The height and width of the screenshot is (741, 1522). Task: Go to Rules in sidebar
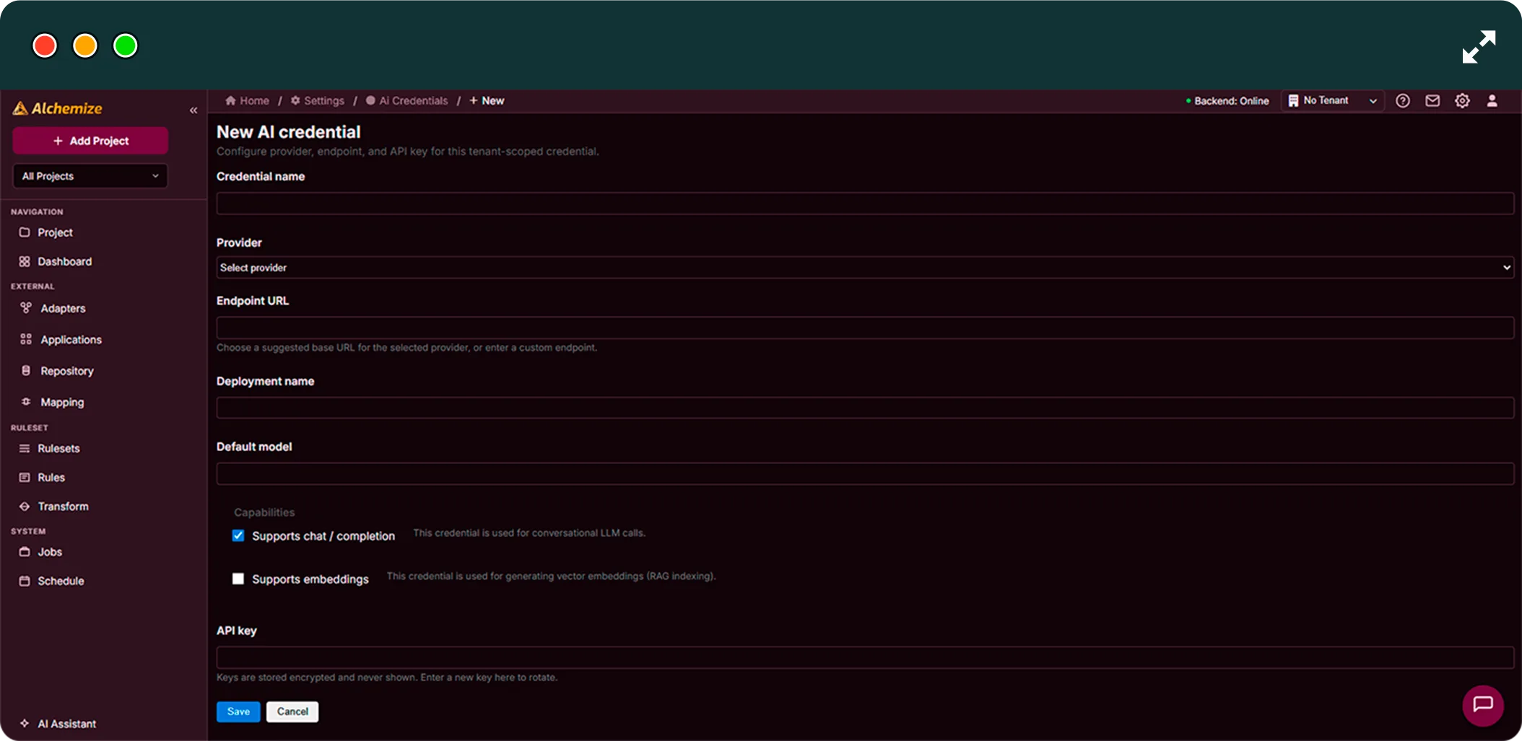point(51,478)
